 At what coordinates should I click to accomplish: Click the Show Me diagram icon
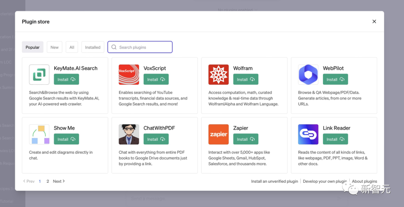coord(39,135)
